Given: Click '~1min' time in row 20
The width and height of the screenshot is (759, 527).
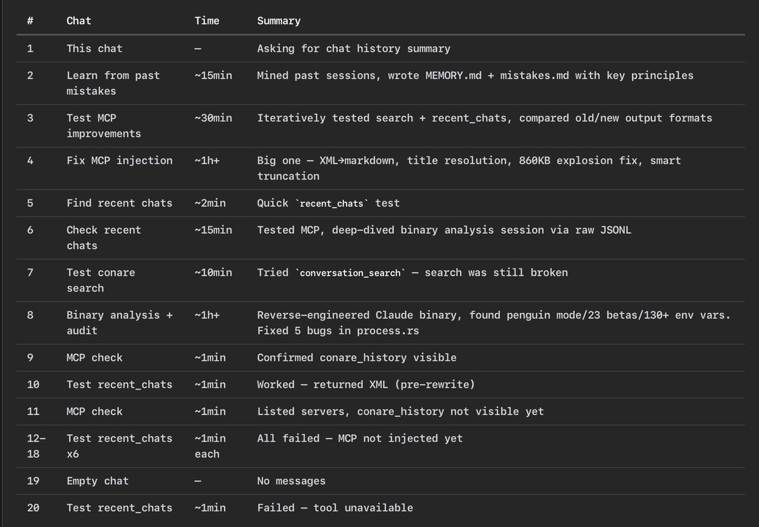Looking at the screenshot, I should [210, 508].
